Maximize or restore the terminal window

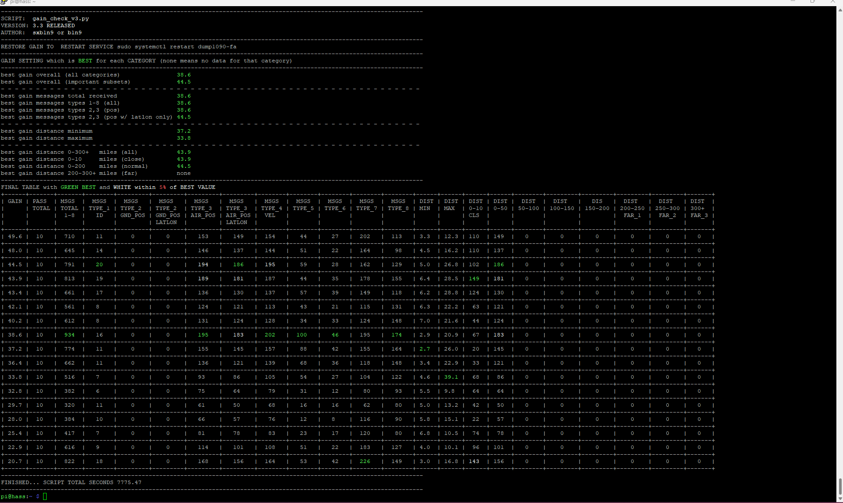(x=813, y=2)
